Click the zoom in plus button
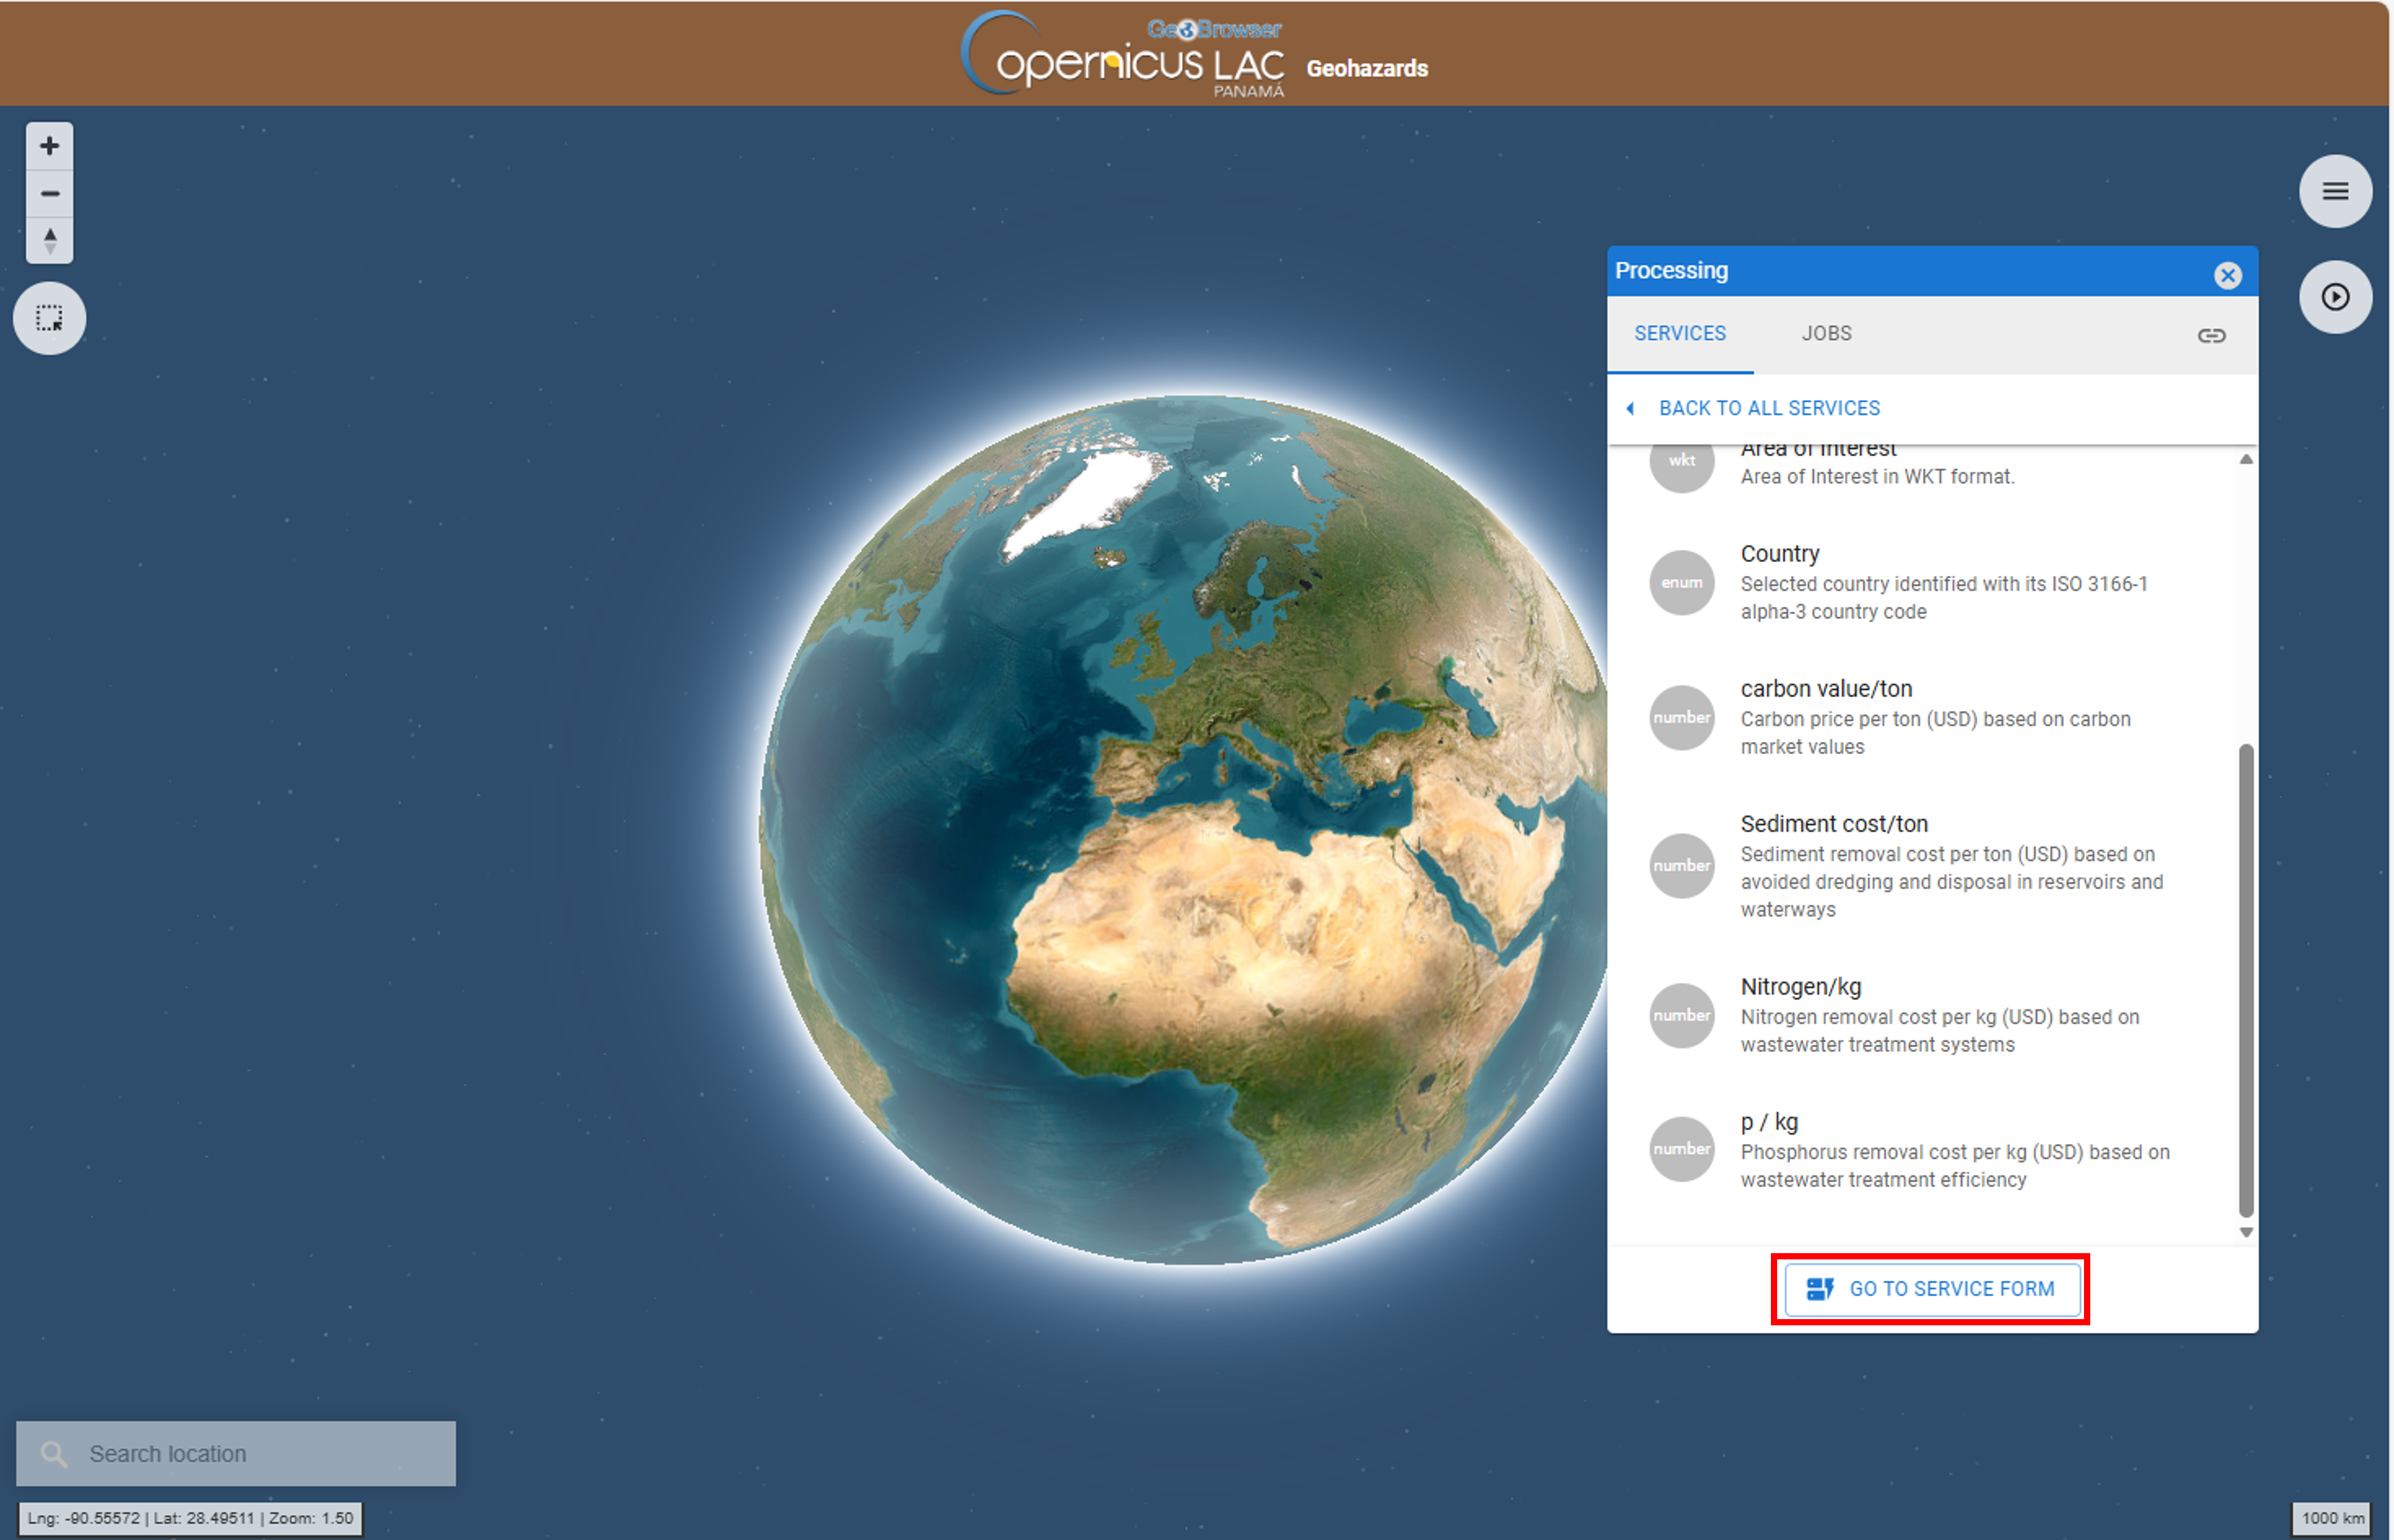 (x=49, y=147)
